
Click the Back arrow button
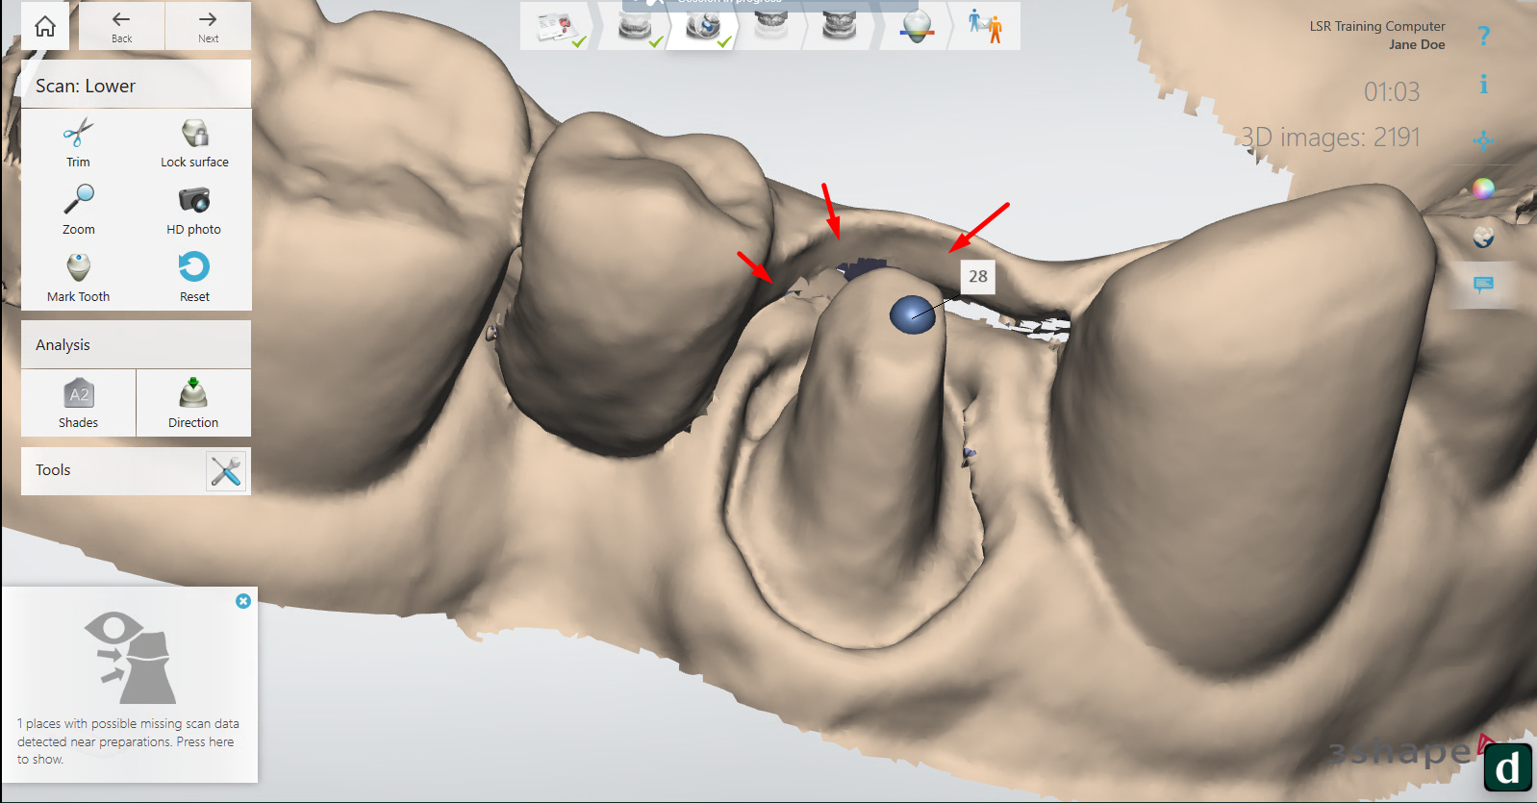tap(121, 26)
